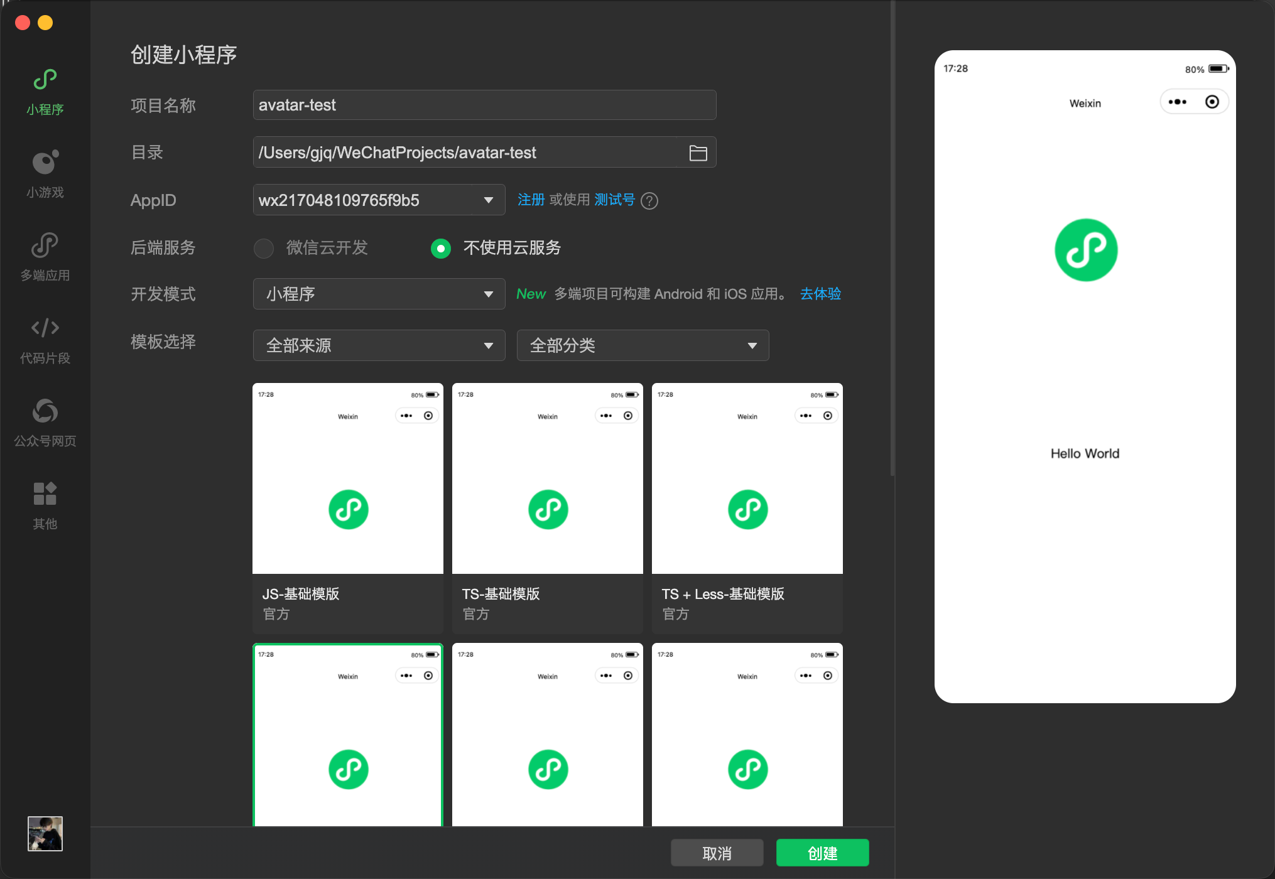
Task: Open the 开发模式 小程序 dropdown
Action: tap(379, 294)
